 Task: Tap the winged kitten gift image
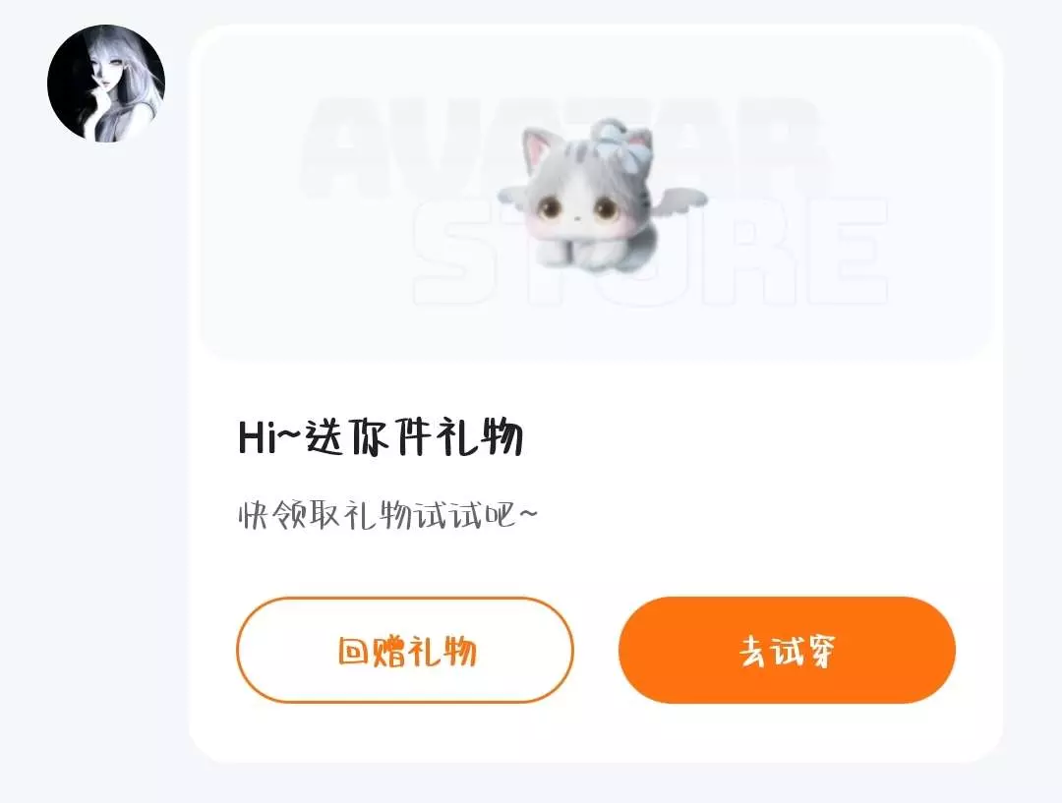[x=603, y=195]
